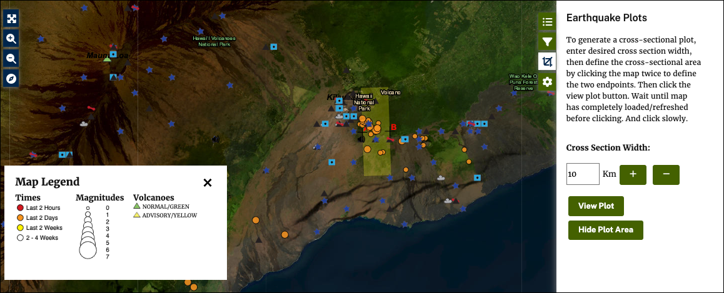Open the filter options icon
This screenshot has height=293, width=724.
pyautogui.click(x=547, y=42)
